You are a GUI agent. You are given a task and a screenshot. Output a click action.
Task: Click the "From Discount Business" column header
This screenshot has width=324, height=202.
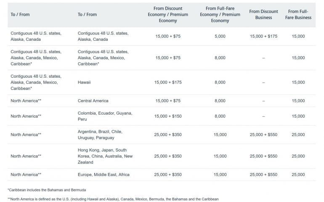pyautogui.click(x=263, y=14)
